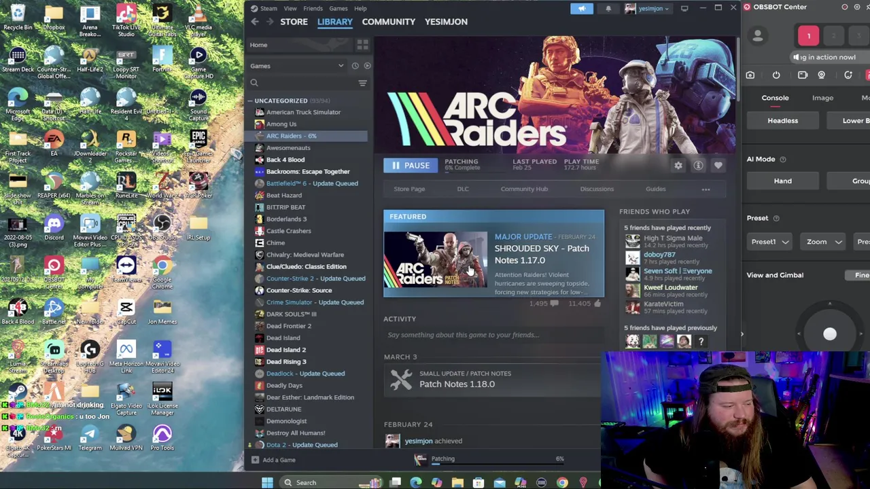Open Telegram desktop shortcut

coord(90,437)
